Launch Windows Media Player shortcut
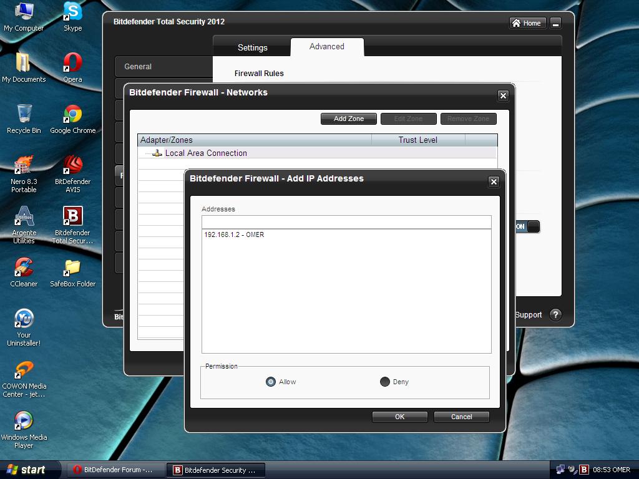Screen dimensions: 639x479 (x=24, y=430)
